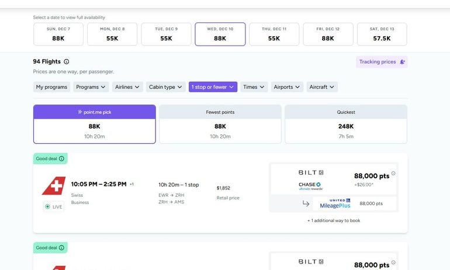
Task: Toggle the LIVE indicator badge
Action: tap(53, 207)
